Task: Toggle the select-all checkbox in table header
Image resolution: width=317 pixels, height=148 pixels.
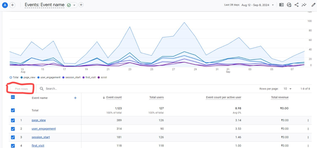Action: 13,97
